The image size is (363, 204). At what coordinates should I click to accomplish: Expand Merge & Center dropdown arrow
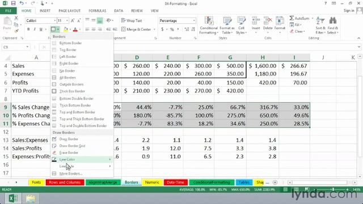pyautogui.click(x=154, y=29)
